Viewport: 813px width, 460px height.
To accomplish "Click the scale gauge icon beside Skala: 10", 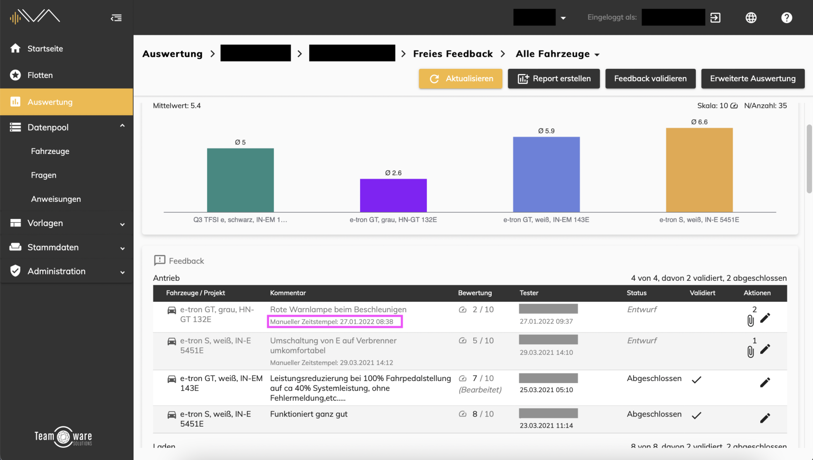I will [x=734, y=106].
